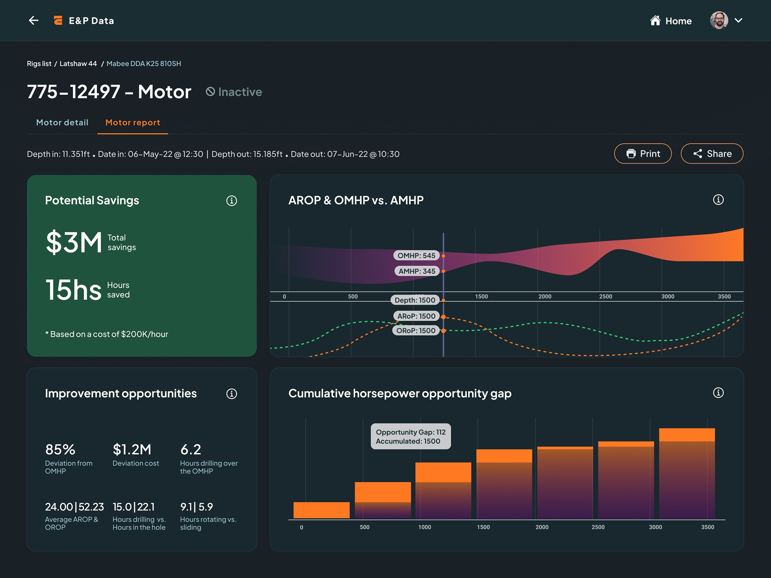Open the Potential Savings info icon
The image size is (771, 578).
[231, 201]
